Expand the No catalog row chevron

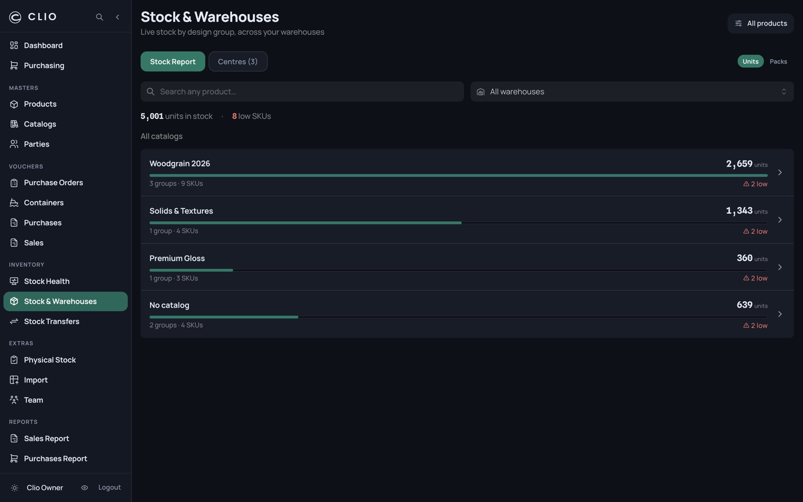click(x=780, y=314)
